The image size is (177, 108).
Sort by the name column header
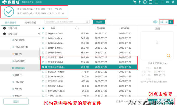click(53, 28)
